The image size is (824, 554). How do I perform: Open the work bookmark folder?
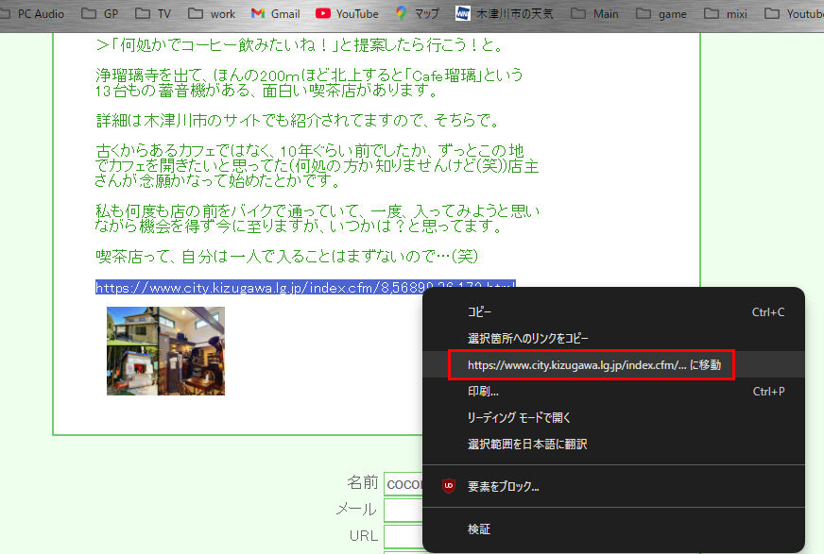click(x=212, y=14)
